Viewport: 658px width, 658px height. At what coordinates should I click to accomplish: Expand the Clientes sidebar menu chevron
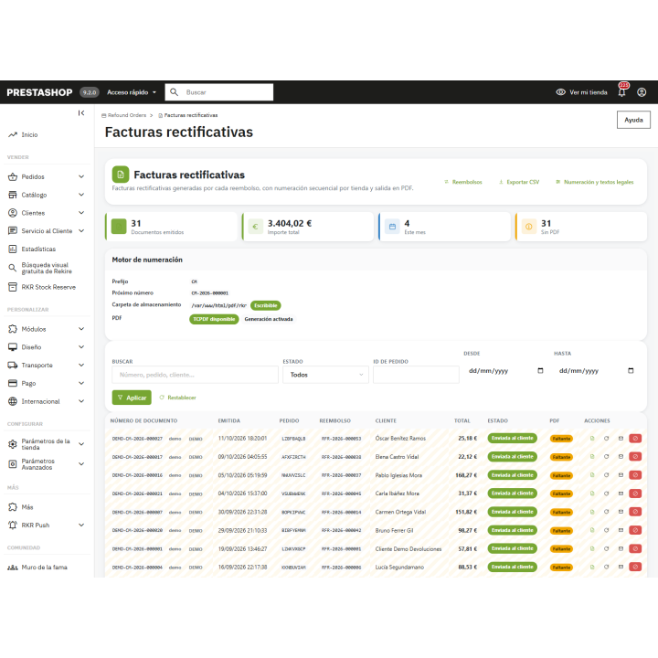point(81,213)
